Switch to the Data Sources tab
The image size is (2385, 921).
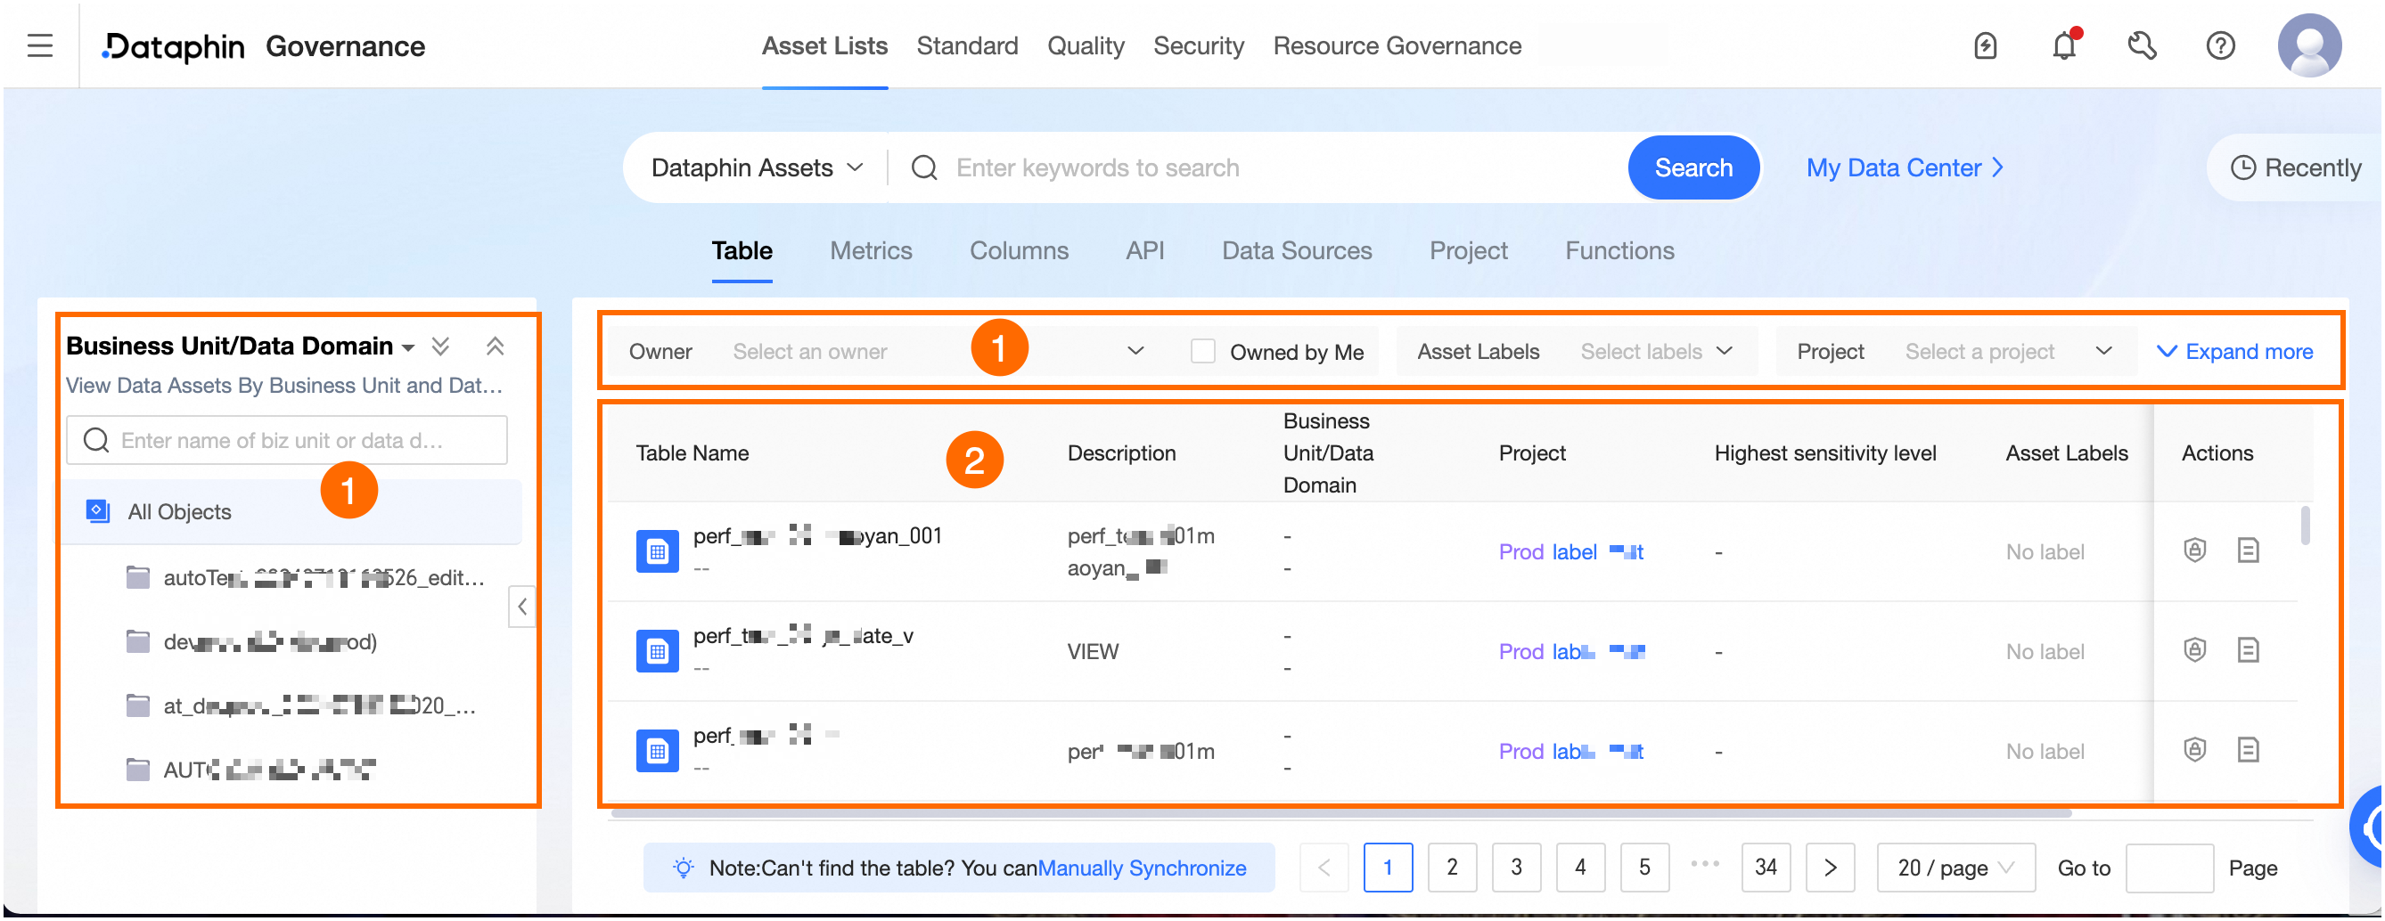point(1296,251)
